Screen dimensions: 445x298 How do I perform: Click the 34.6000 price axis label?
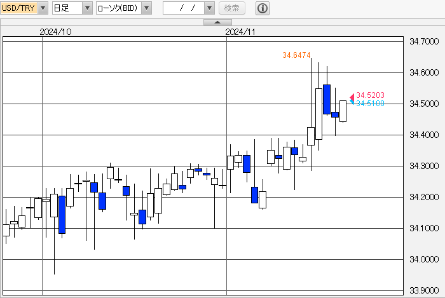pyautogui.click(x=424, y=72)
